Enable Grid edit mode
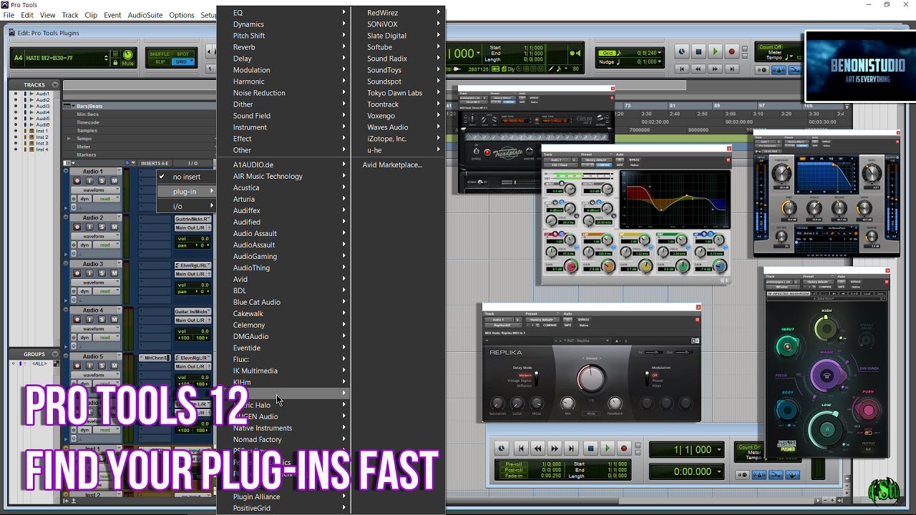This screenshot has height=515, width=916. pos(182,62)
